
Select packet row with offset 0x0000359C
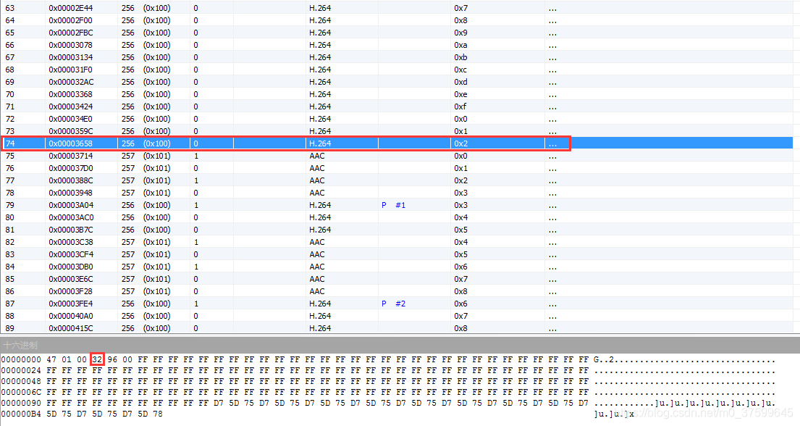point(397,131)
